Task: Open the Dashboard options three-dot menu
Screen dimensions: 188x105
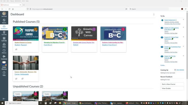Action: click(x=154, y=14)
